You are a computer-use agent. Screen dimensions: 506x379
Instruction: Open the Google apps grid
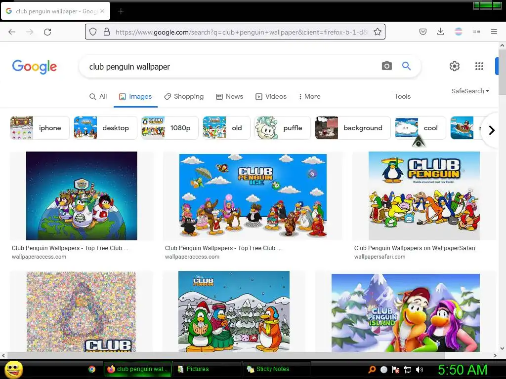point(479,66)
